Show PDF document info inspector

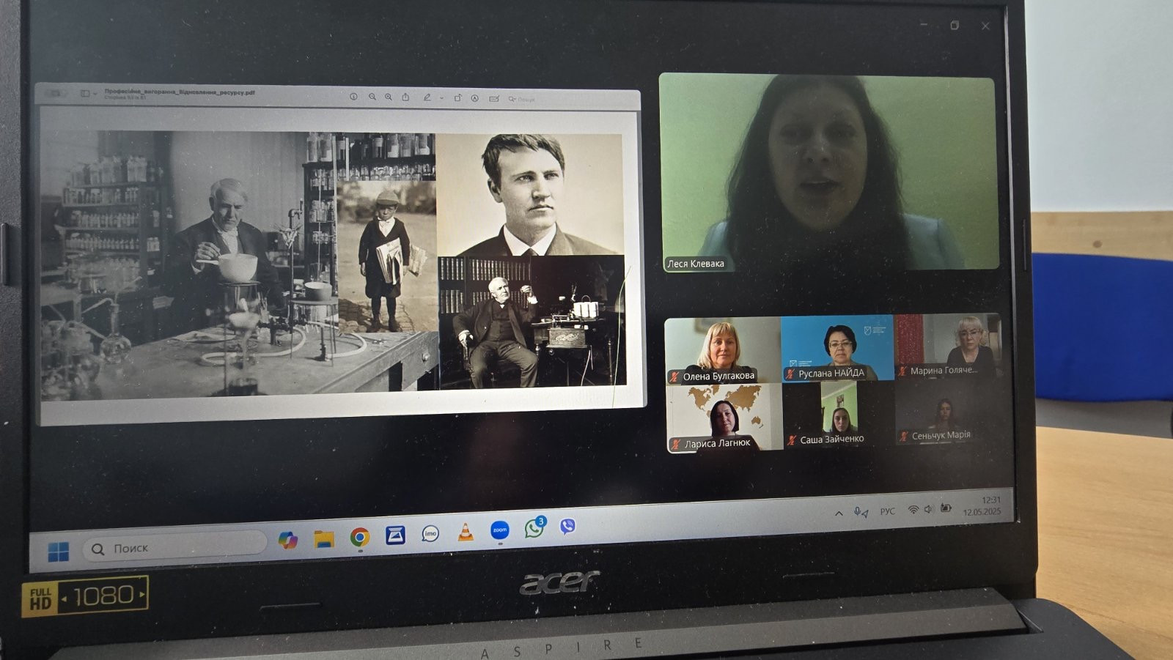[x=353, y=97]
